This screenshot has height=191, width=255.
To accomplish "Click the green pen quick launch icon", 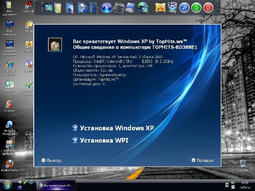I will (x=25, y=183).
